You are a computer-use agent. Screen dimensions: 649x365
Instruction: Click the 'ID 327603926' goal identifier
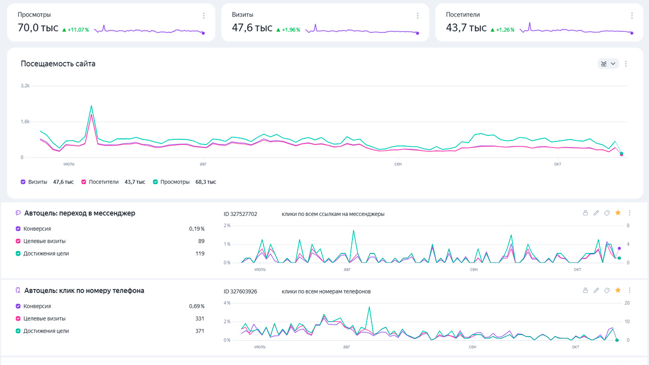click(240, 291)
